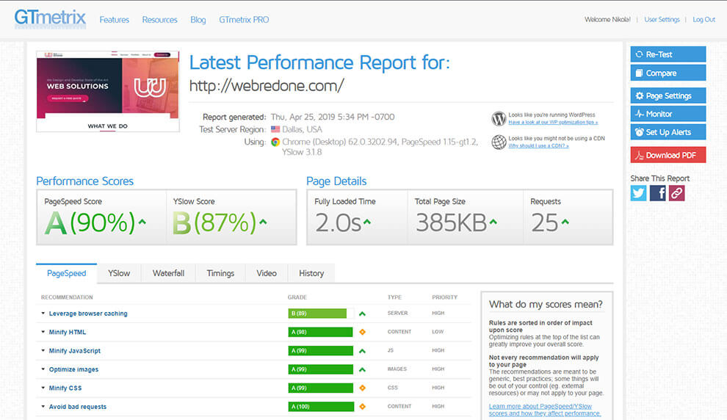Click orange diamond icon beside Minify HTML
Screen dimensions: 727x420
362,332
